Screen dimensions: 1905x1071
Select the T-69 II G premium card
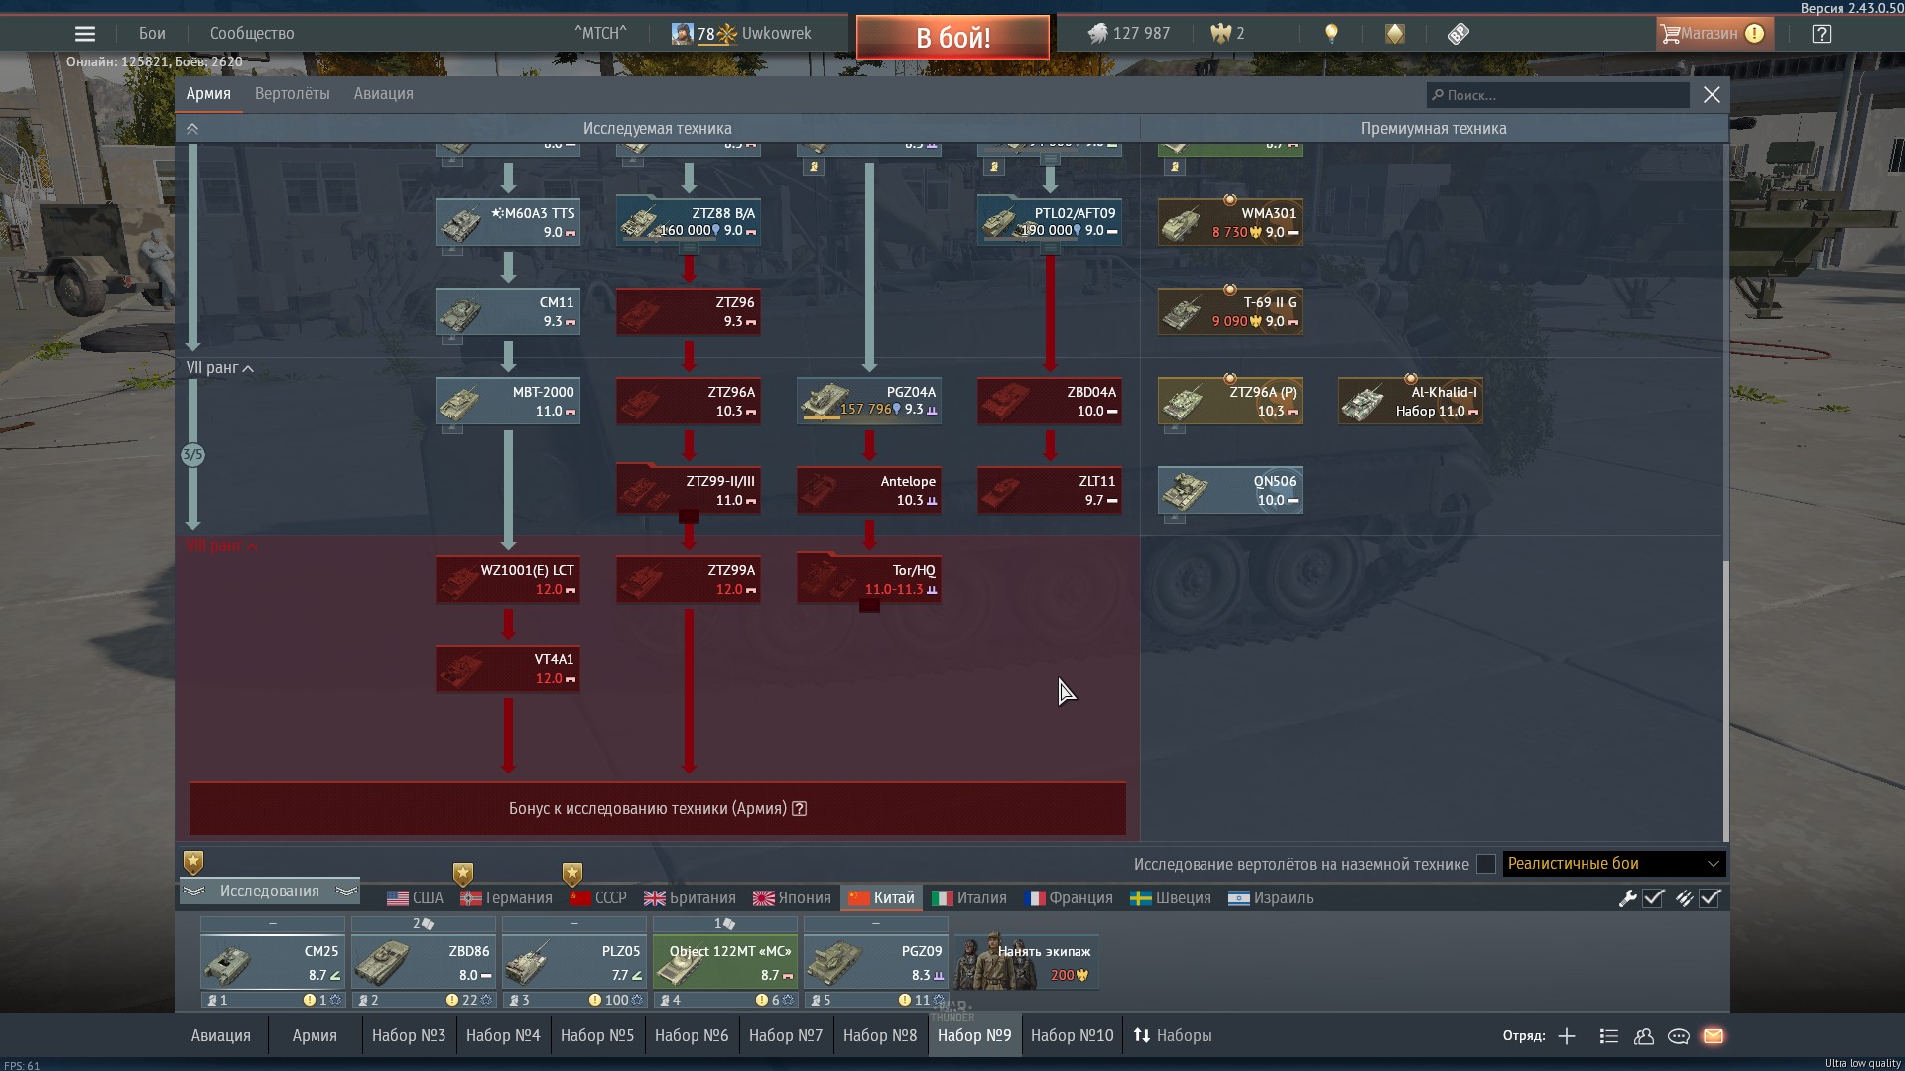(1230, 312)
